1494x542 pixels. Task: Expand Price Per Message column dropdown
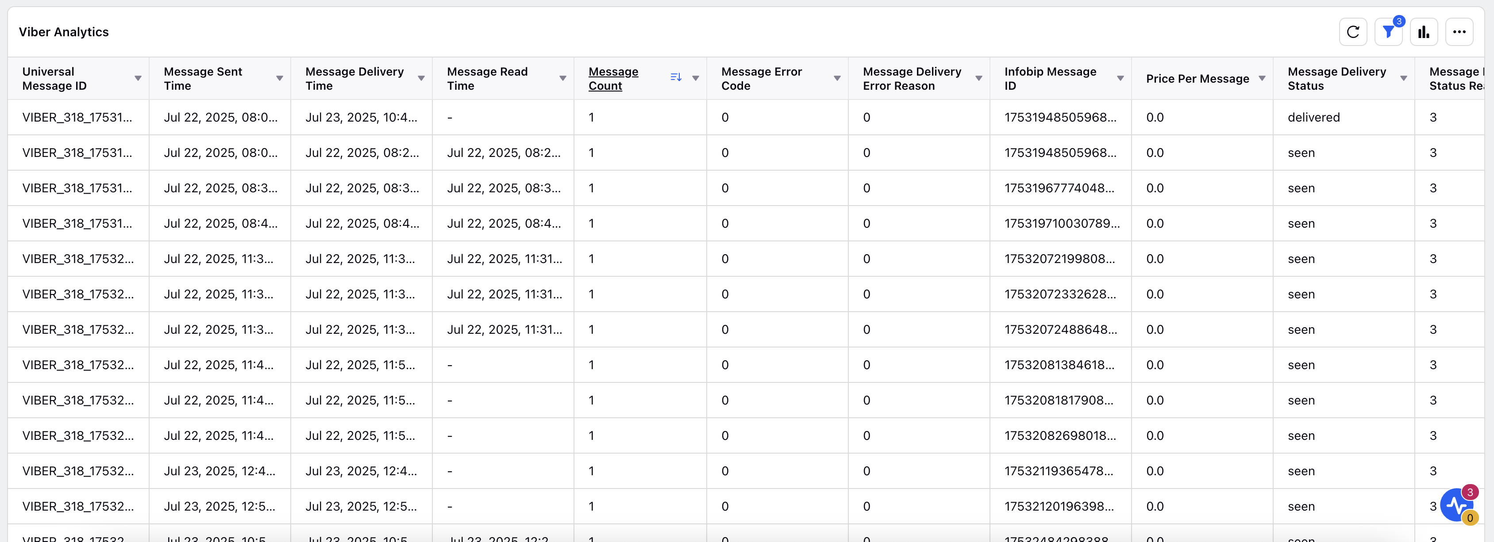click(x=1261, y=78)
